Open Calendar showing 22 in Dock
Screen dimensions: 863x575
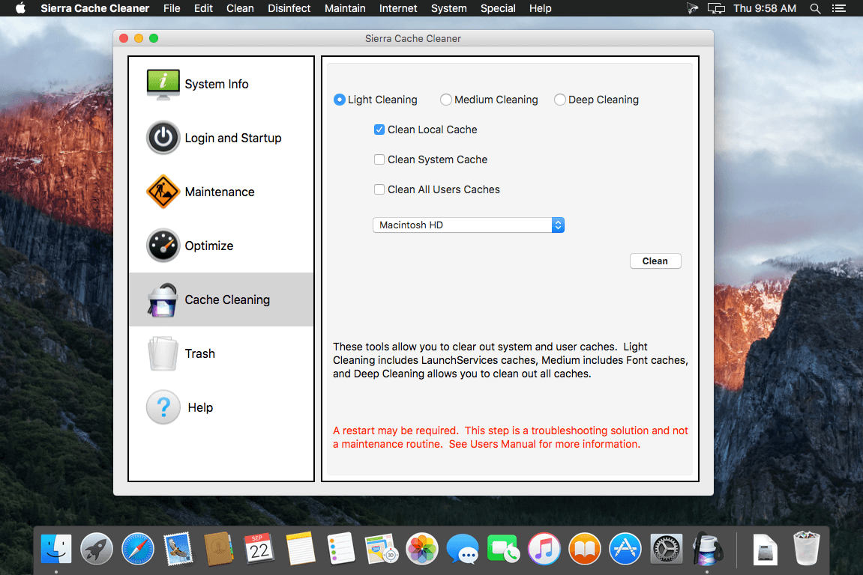pyautogui.click(x=259, y=549)
